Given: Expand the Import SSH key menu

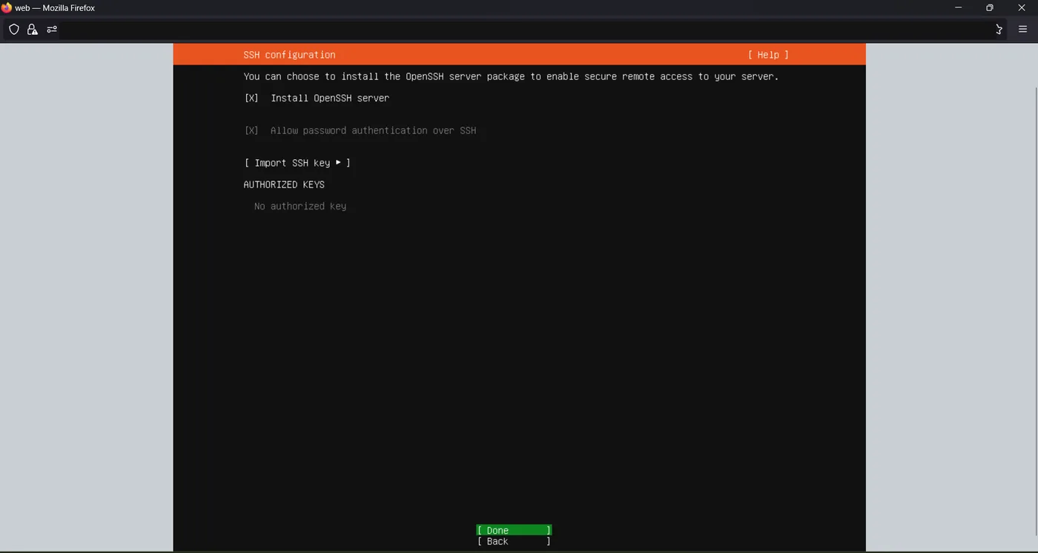Looking at the screenshot, I should coord(297,163).
